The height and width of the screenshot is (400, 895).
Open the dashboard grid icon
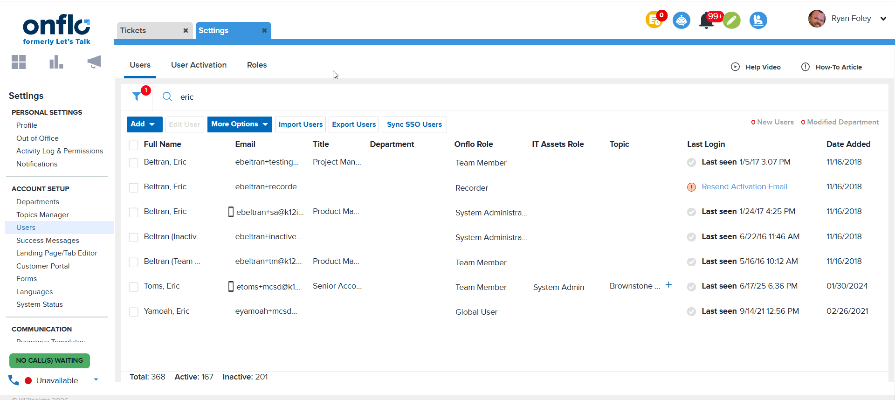[x=19, y=62]
